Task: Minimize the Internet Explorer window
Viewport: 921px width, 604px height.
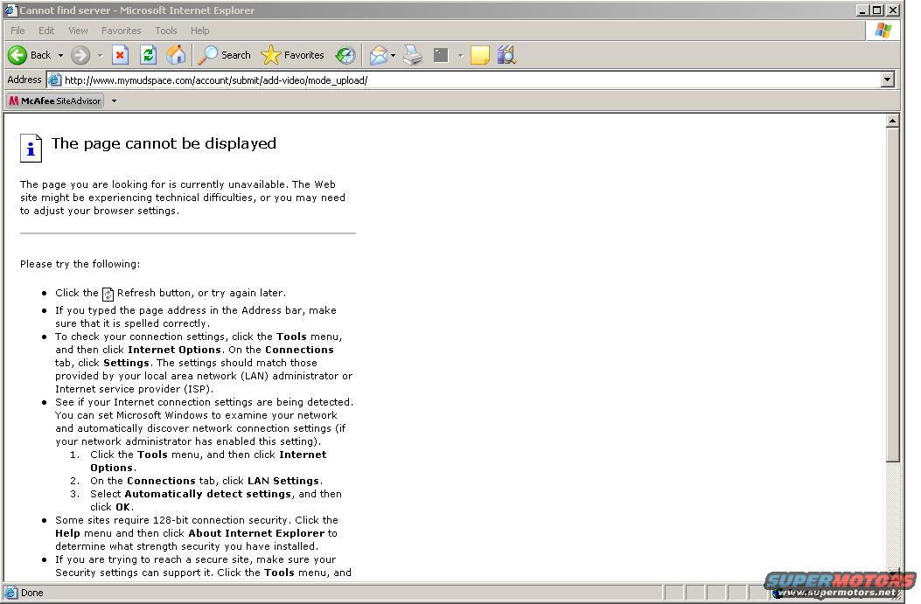Action: [862, 10]
